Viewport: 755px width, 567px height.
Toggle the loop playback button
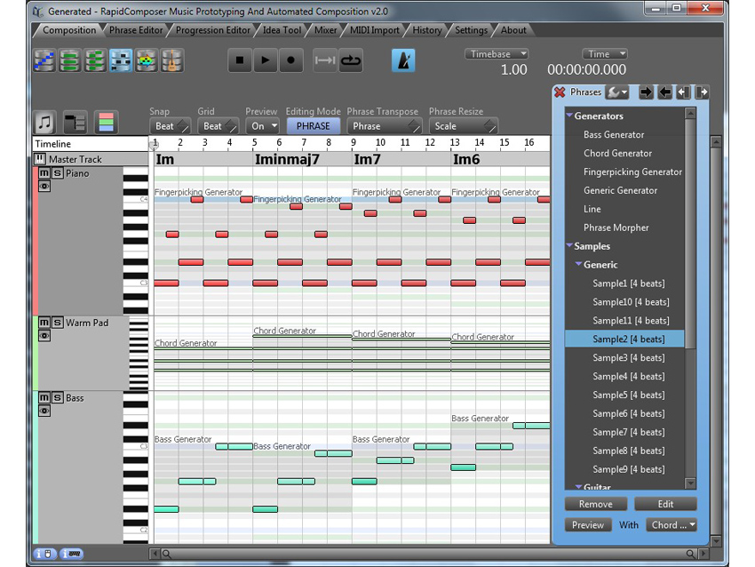(x=351, y=60)
